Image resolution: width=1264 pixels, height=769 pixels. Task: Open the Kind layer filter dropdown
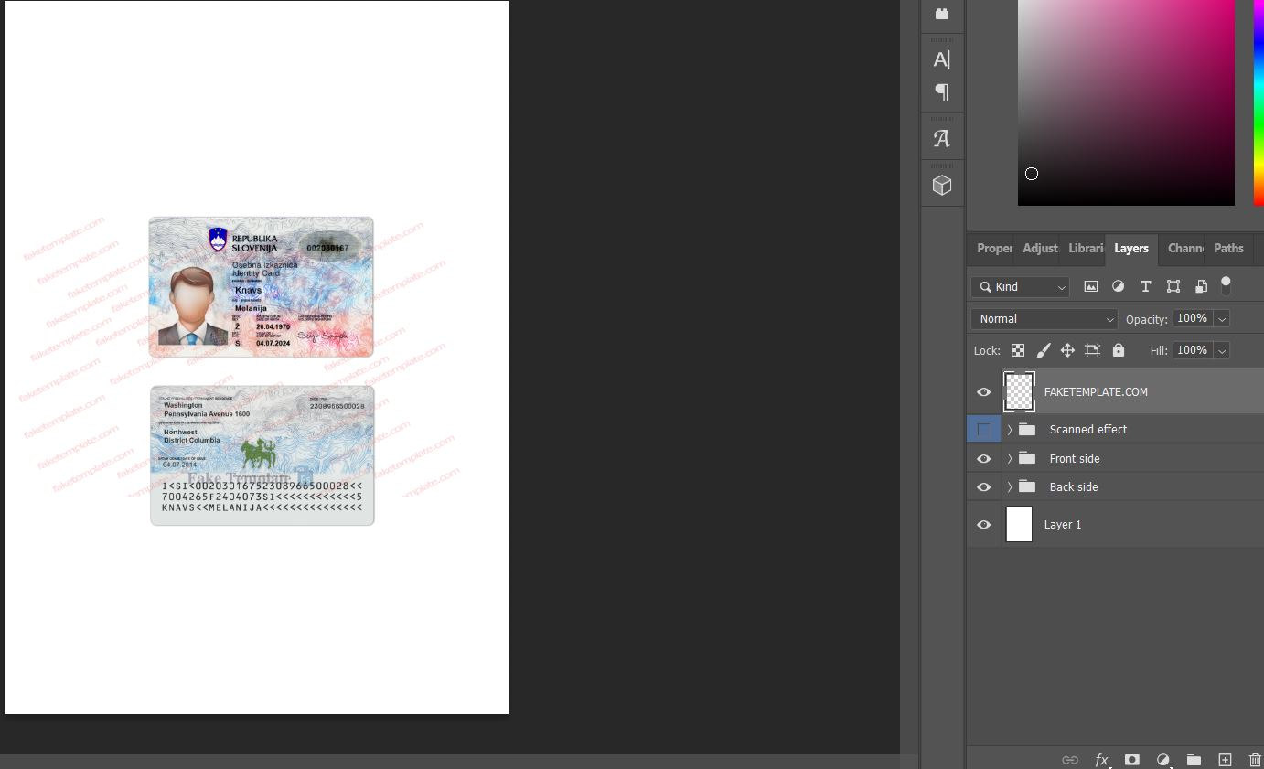pos(1020,287)
